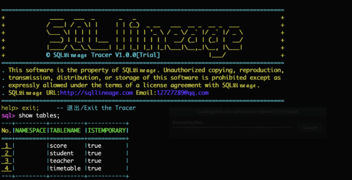Screen dimensions: 352x180
Task: Click row number 4 in the table
Action: (x=7, y=168)
